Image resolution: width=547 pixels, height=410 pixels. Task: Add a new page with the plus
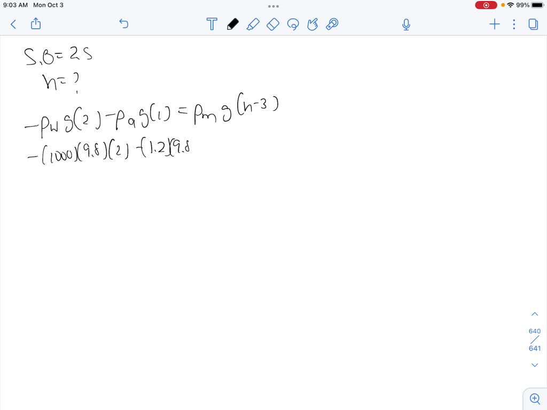click(x=494, y=24)
